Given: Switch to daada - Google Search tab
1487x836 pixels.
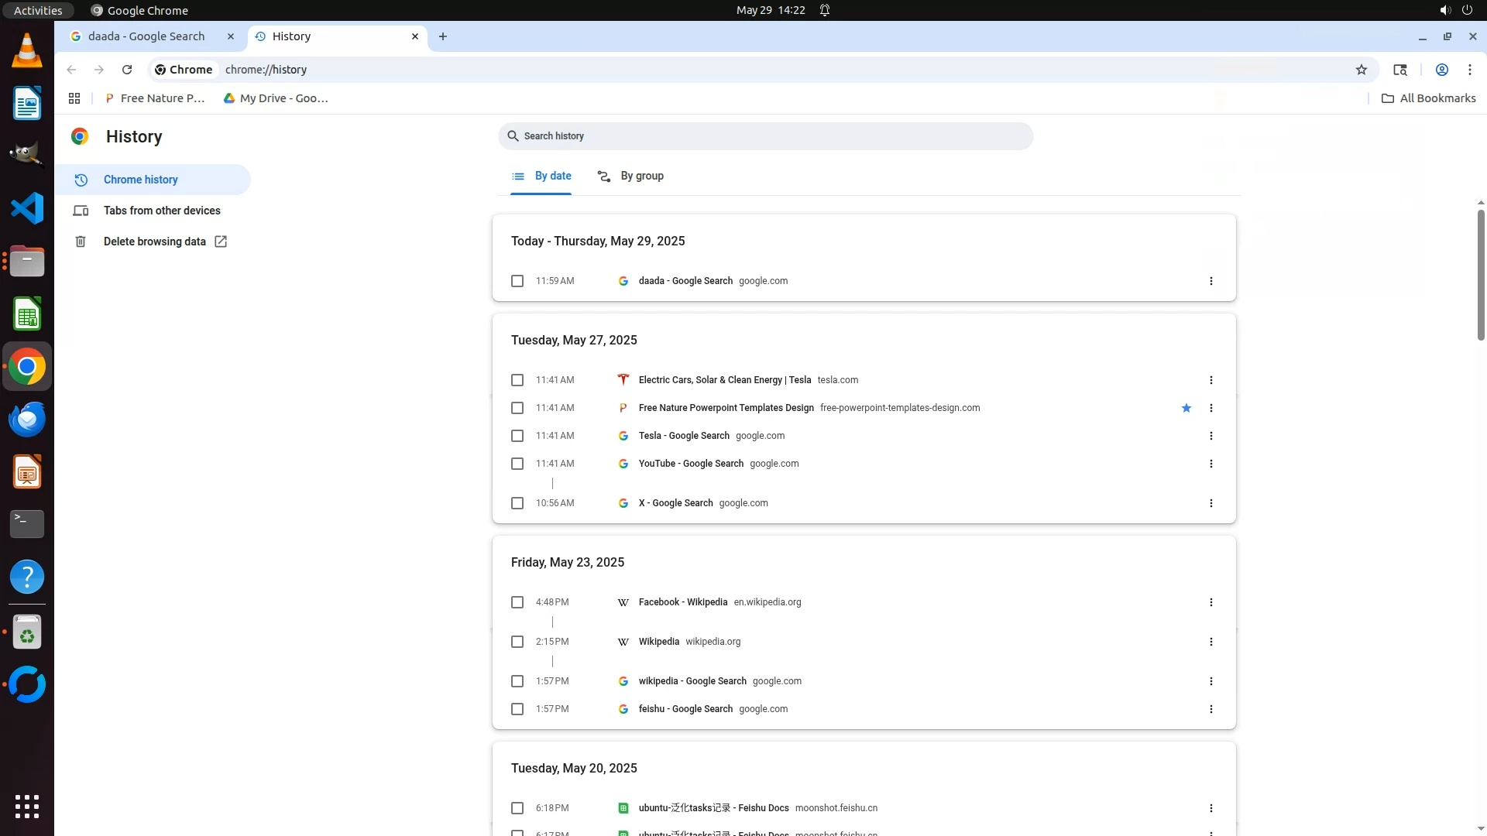Looking at the screenshot, I should [x=146, y=36].
